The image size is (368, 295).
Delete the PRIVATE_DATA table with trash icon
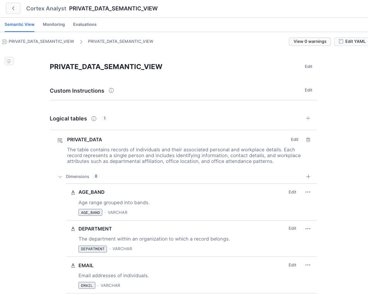(308, 140)
